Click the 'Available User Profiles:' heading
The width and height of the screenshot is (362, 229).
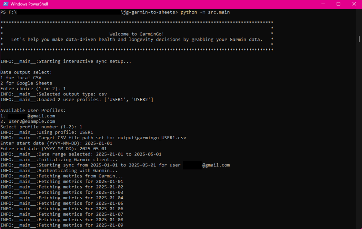(33, 111)
